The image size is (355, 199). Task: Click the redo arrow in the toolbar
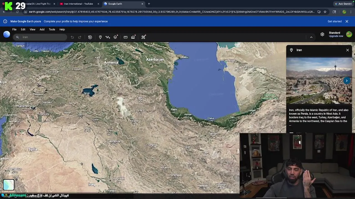pyautogui.click(x=80, y=37)
